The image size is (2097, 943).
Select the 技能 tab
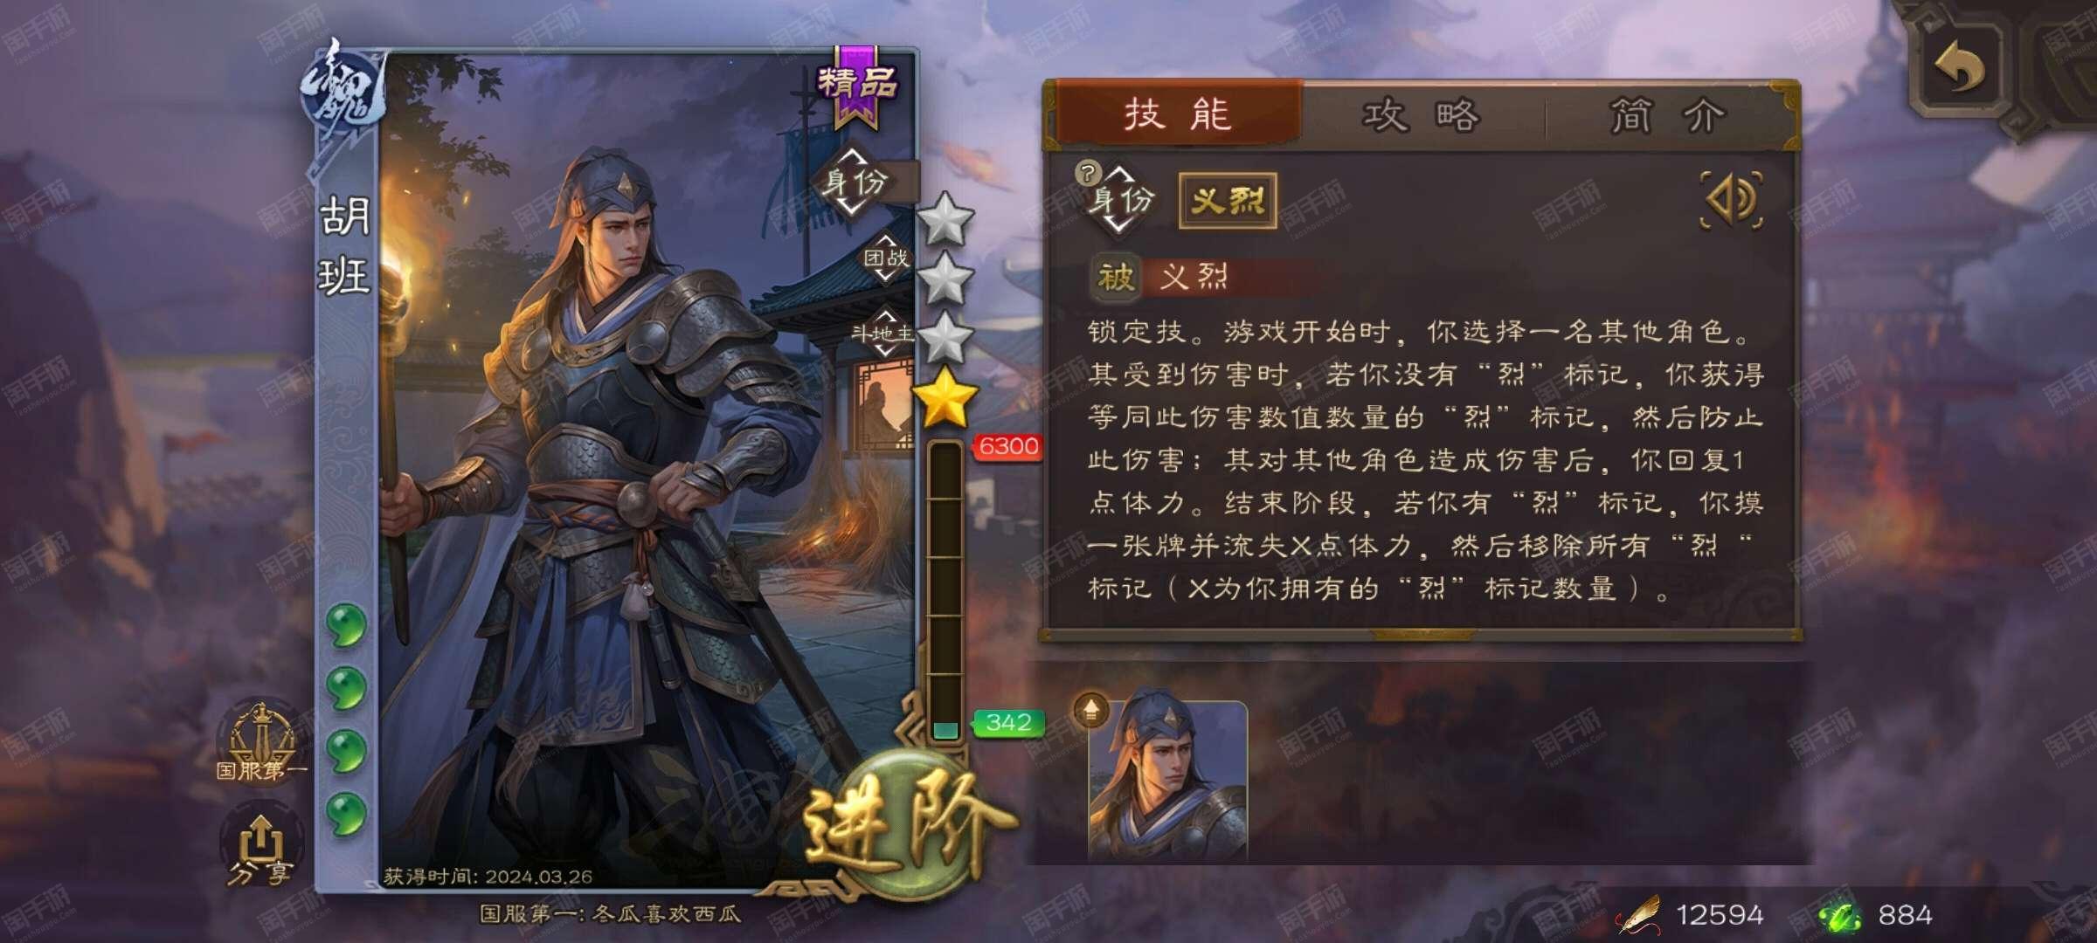pyautogui.click(x=1178, y=114)
